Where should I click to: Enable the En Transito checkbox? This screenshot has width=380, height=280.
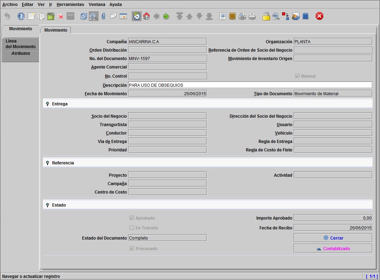pos(132,228)
